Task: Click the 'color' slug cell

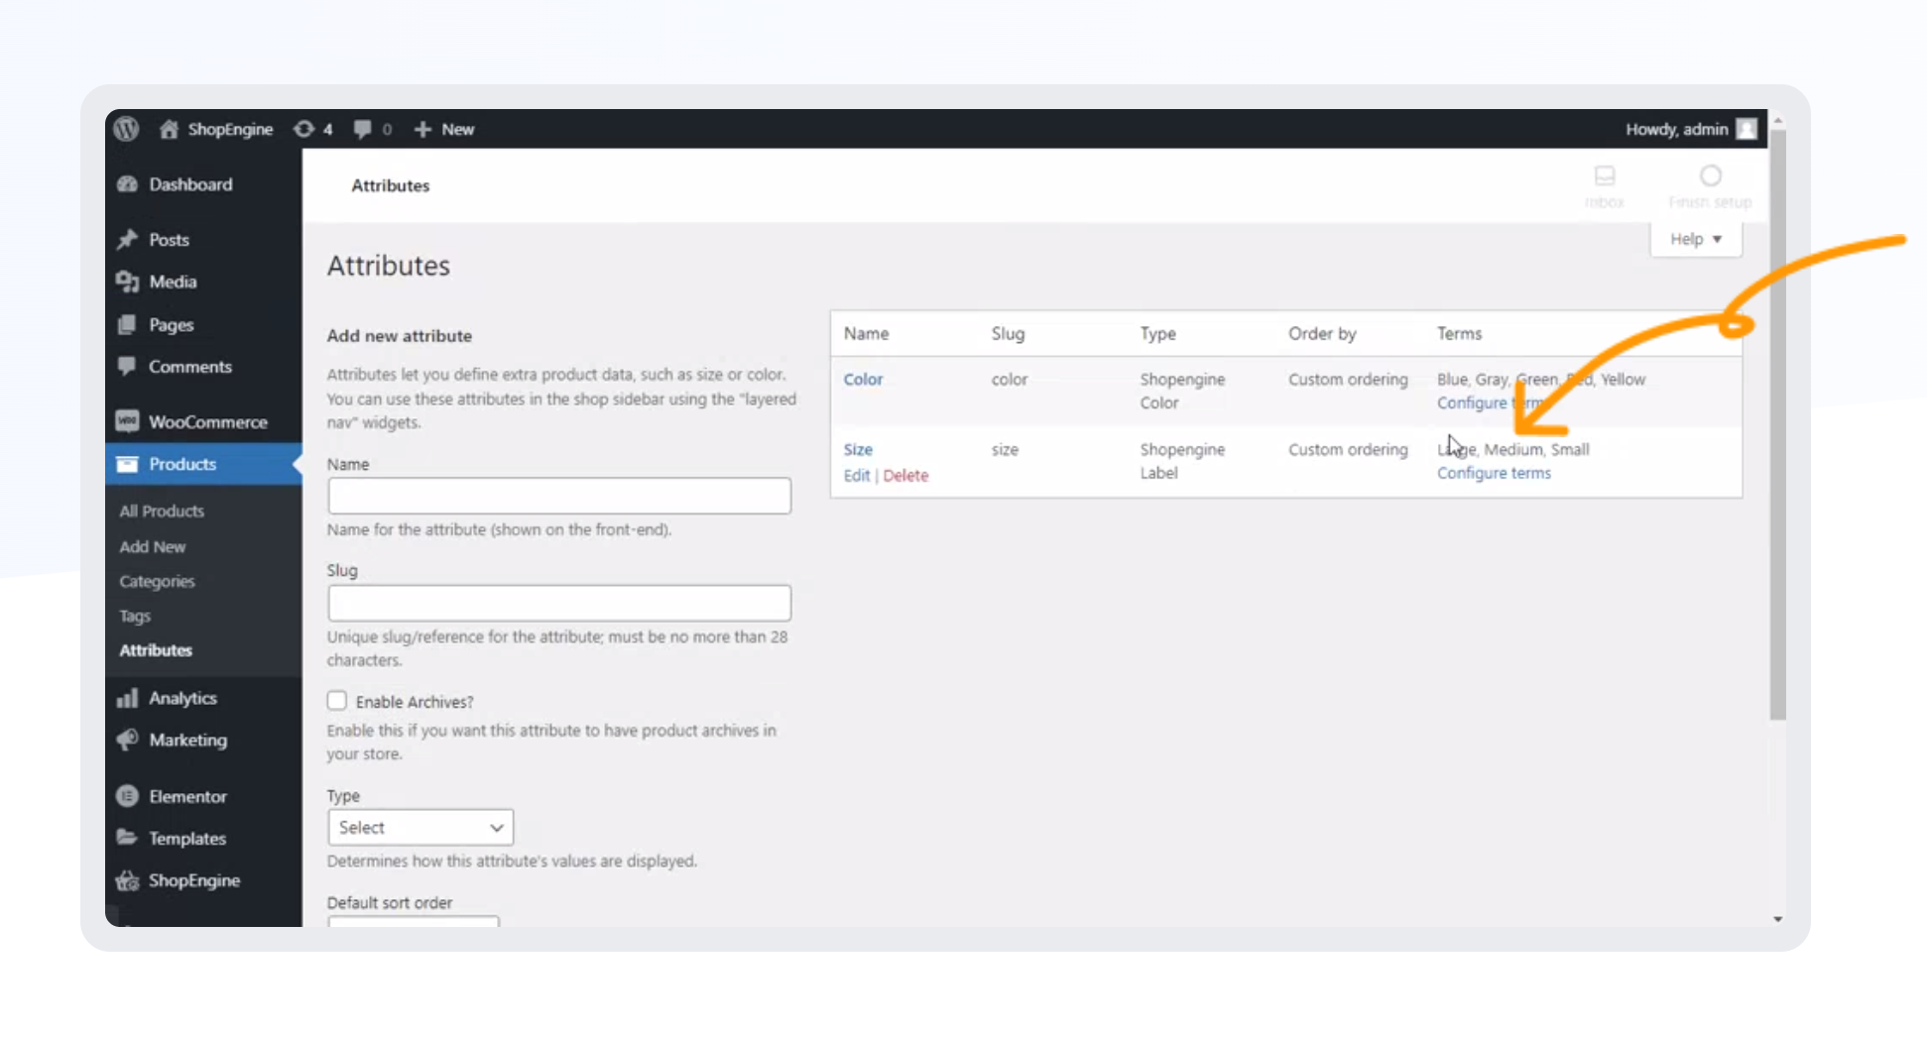Action: point(1010,380)
